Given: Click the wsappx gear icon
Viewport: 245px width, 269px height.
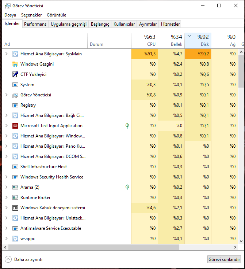Looking at the screenshot, I should pyautogui.click(x=15, y=239).
